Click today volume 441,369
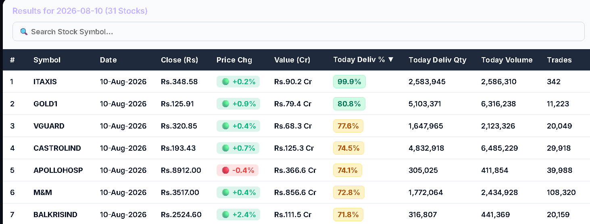This screenshot has width=590, height=224. tap(496, 215)
